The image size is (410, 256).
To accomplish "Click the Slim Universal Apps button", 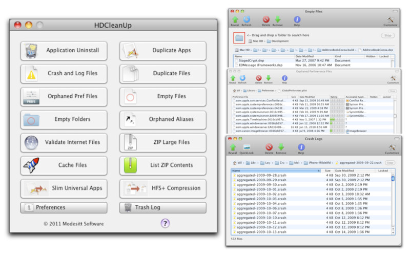I will point(64,188).
